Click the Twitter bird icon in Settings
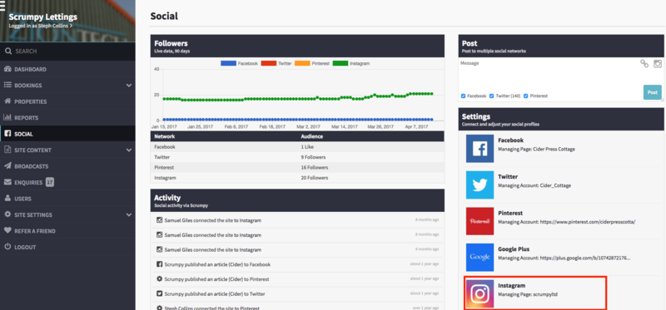 pyautogui.click(x=480, y=185)
